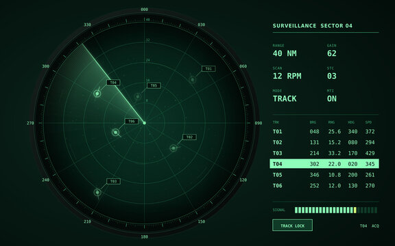Image resolution: width=395 pixels, height=246 pixels.
Task: Click the scan value 12 RPM
Action: tap(287, 76)
